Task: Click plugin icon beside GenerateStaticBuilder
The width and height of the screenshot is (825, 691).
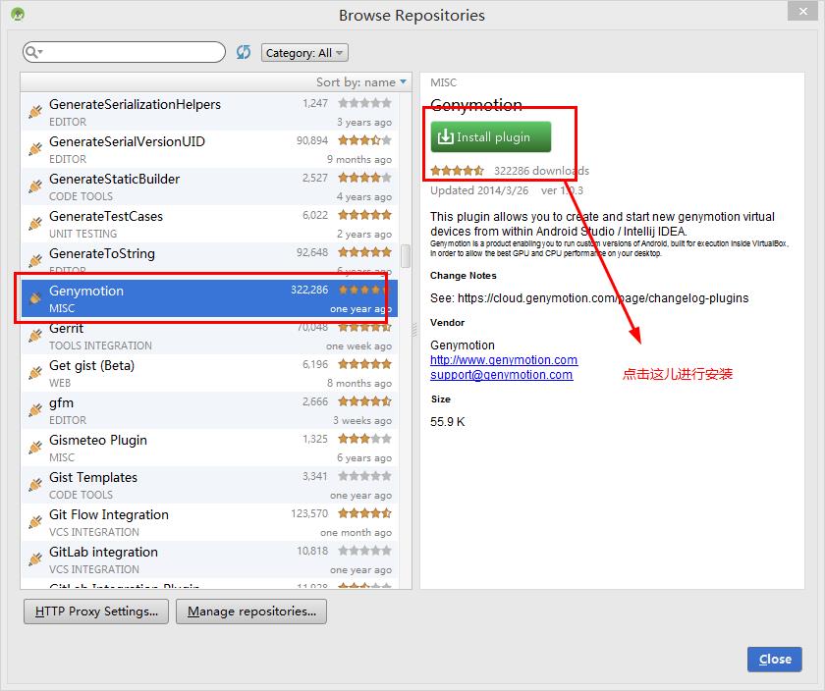Action: 35,186
